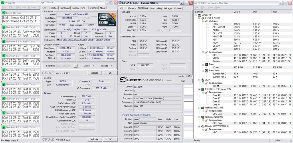Click the Voltages lightning icon in Hardware Monitor

206,21
